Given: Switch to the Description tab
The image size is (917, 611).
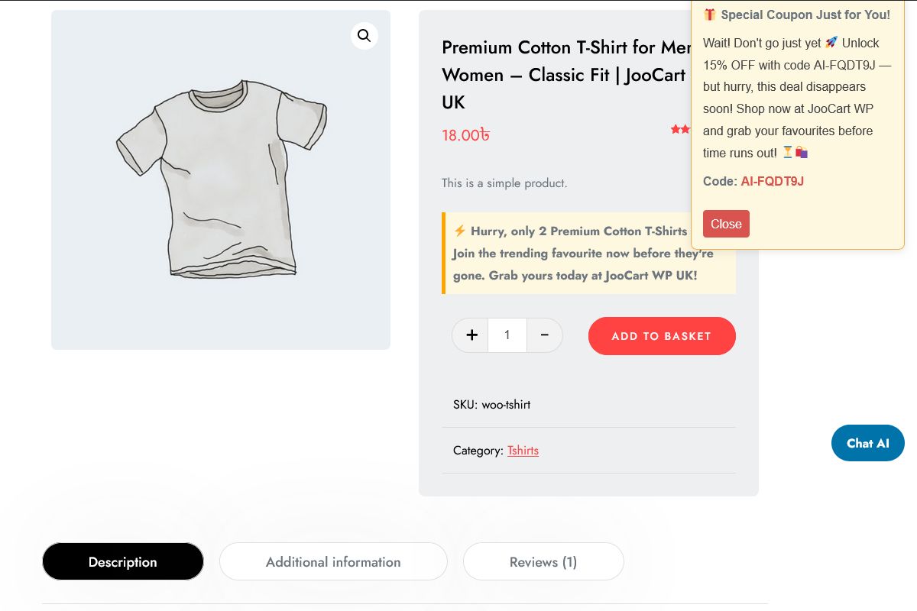Looking at the screenshot, I should [123, 562].
